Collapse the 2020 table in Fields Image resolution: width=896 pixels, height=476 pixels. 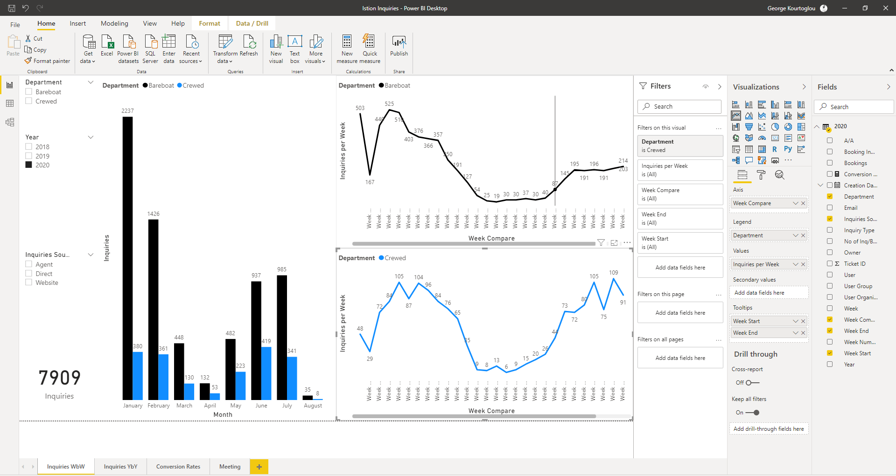(817, 126)
